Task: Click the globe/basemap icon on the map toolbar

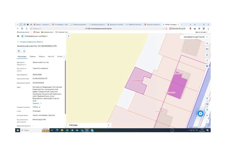Action: (x=207, y=66)
